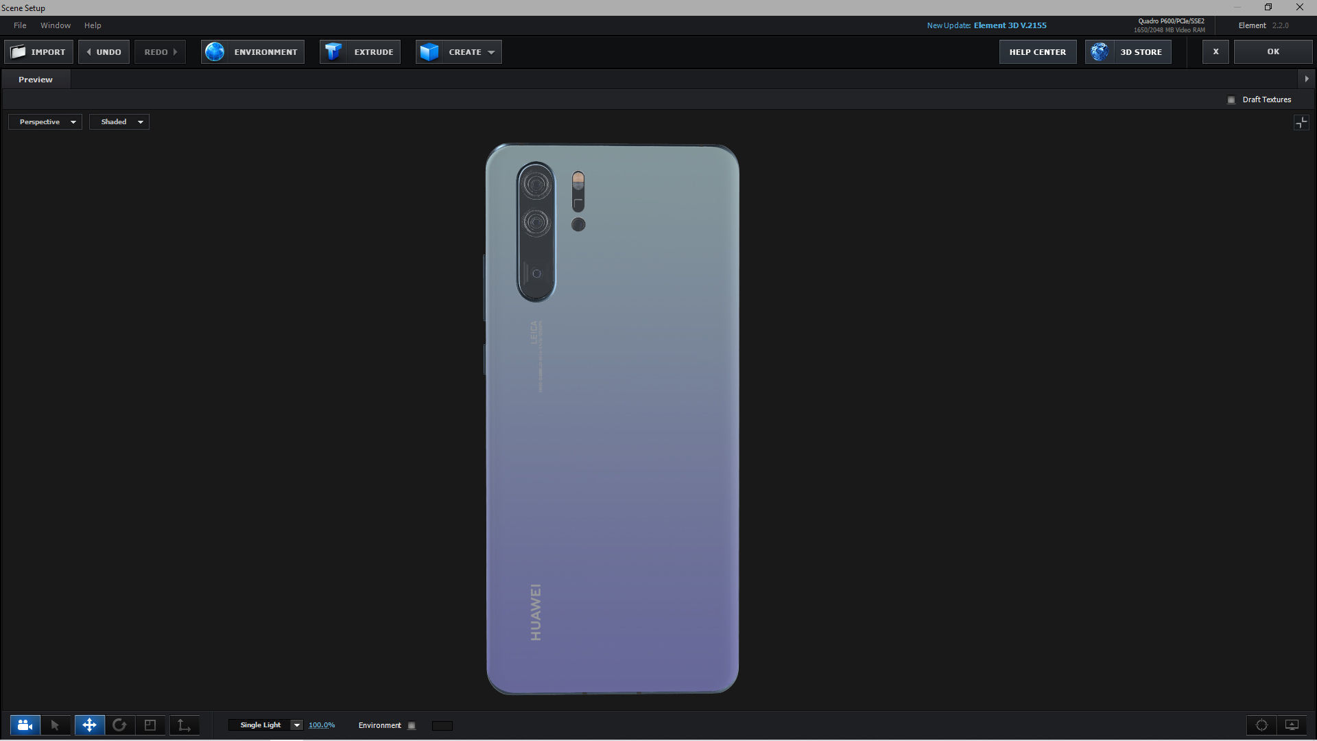Click the display monitor icon

coord(1292,725)
